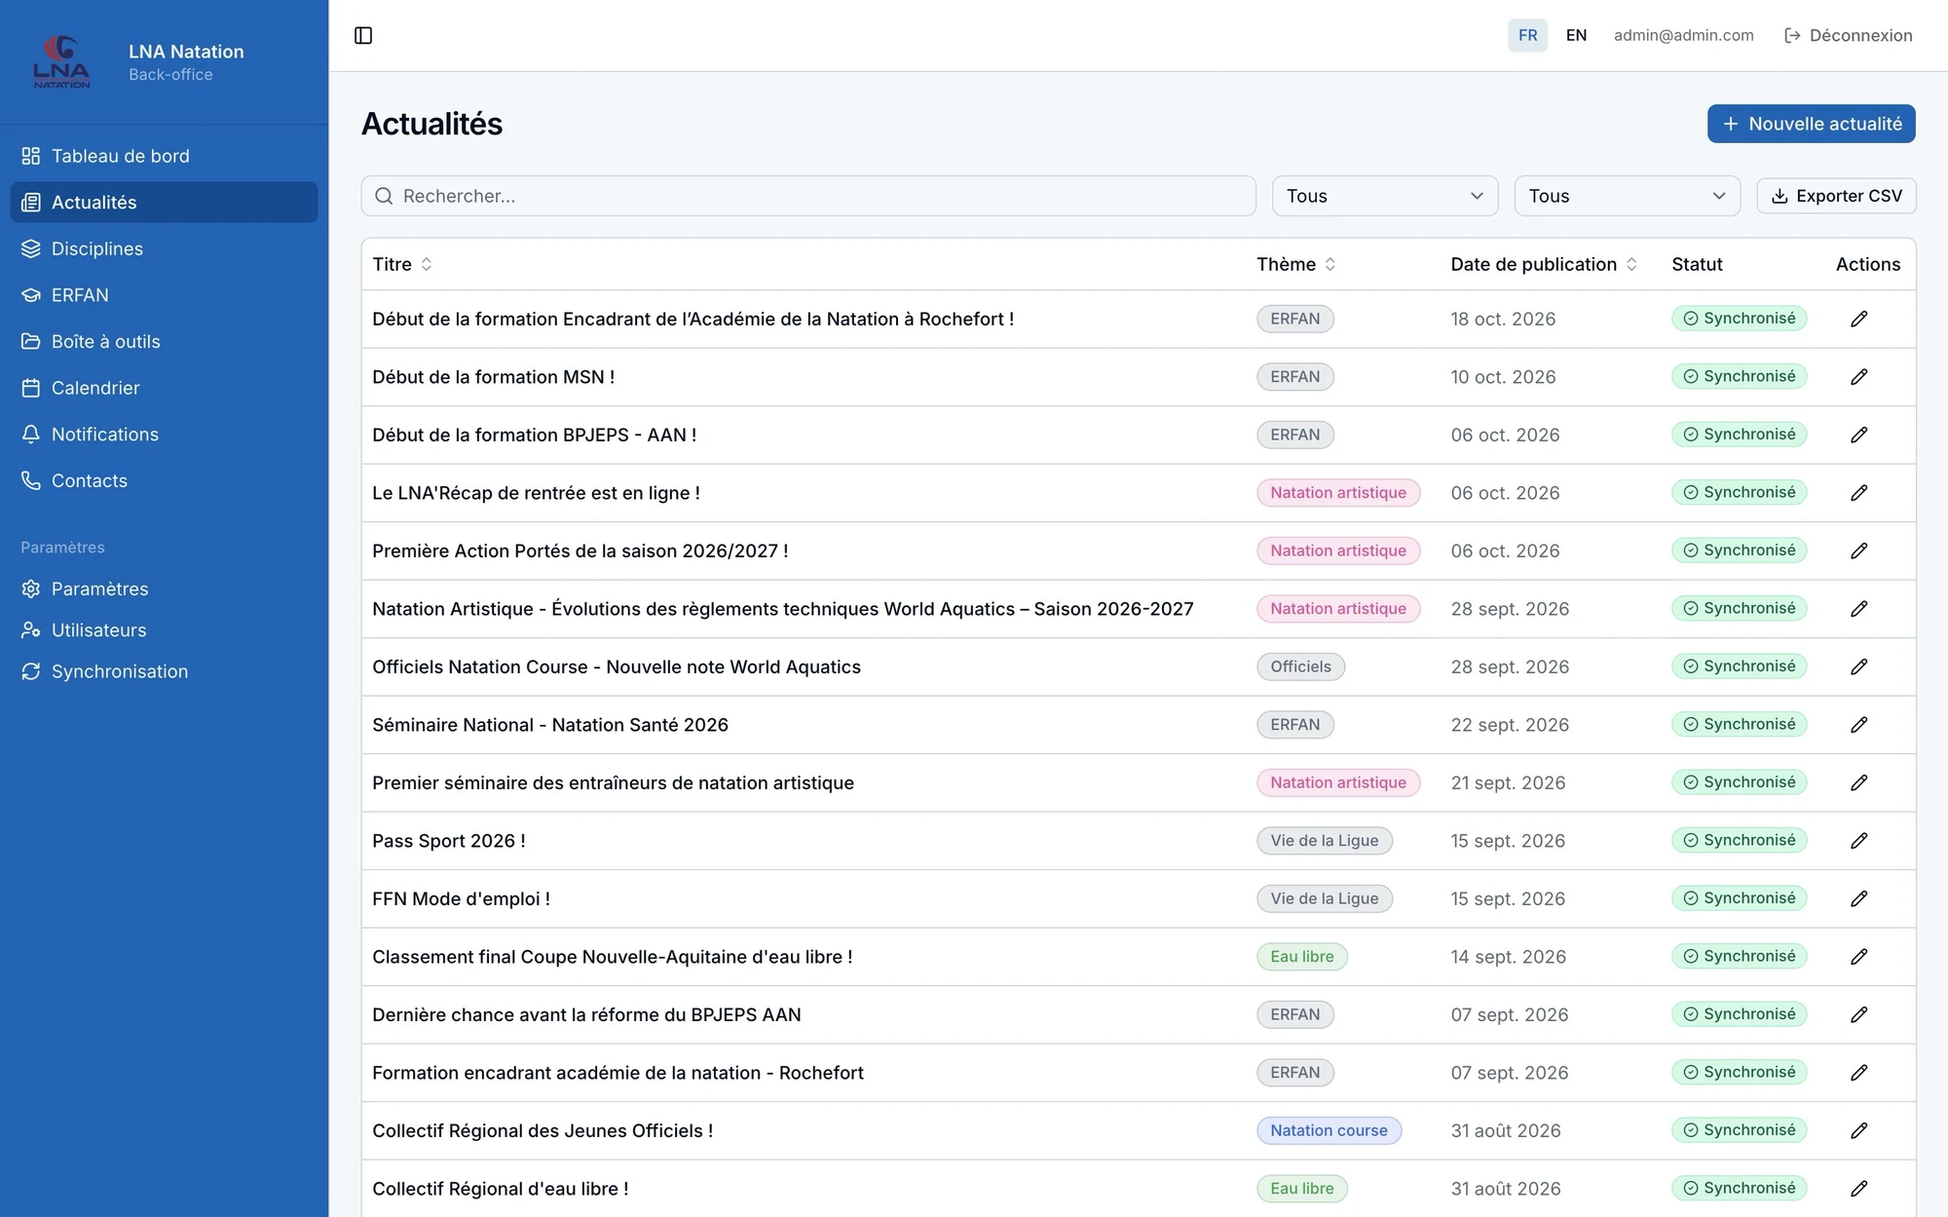The image size is (1948, 1217).
Task: Click Nouvelle actualité button
Action: [x=1811, y=124]
